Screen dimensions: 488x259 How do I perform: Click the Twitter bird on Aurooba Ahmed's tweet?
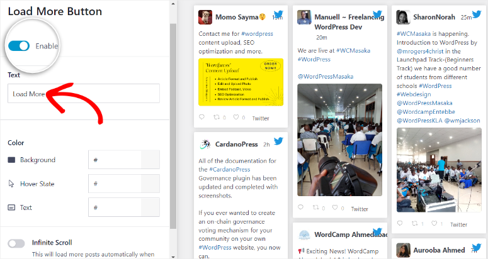pyautogui.click(x=477, y=247)
